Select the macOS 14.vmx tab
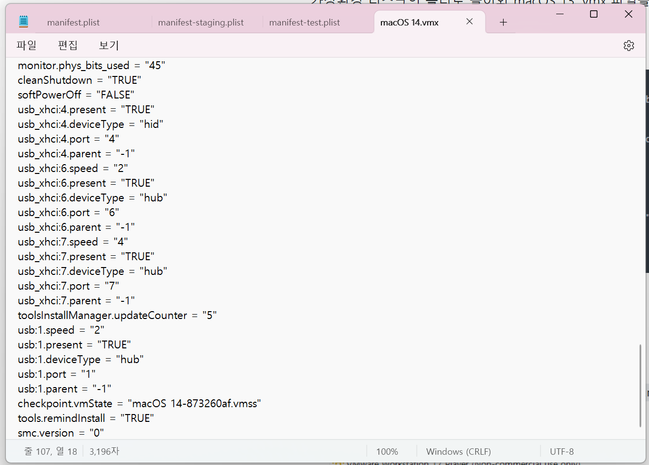This screenshot has width=649, height=465. pyautogui.click(x=409, y=23)
